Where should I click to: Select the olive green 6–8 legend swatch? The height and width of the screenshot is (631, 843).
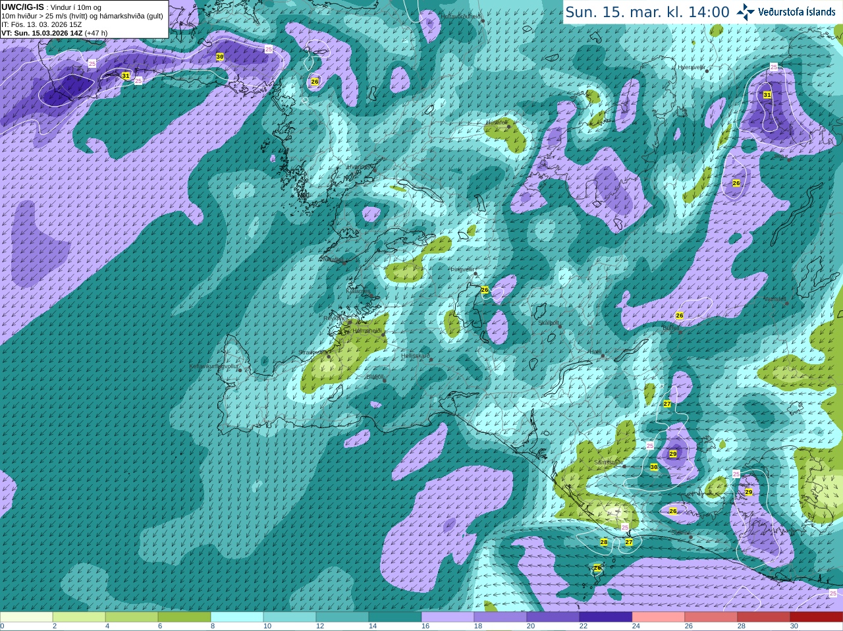[x=184, y=617]
